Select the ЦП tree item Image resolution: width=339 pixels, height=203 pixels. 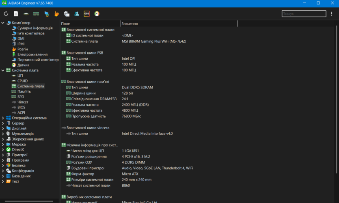[x=20, y=76]
